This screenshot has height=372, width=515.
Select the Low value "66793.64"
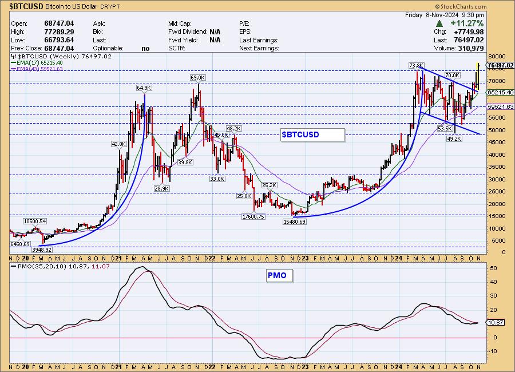(59, 40)
